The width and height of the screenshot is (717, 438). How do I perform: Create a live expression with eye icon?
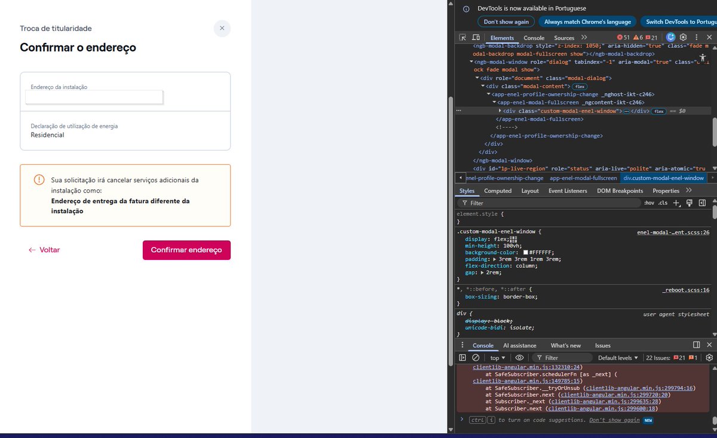pos(520,358)
